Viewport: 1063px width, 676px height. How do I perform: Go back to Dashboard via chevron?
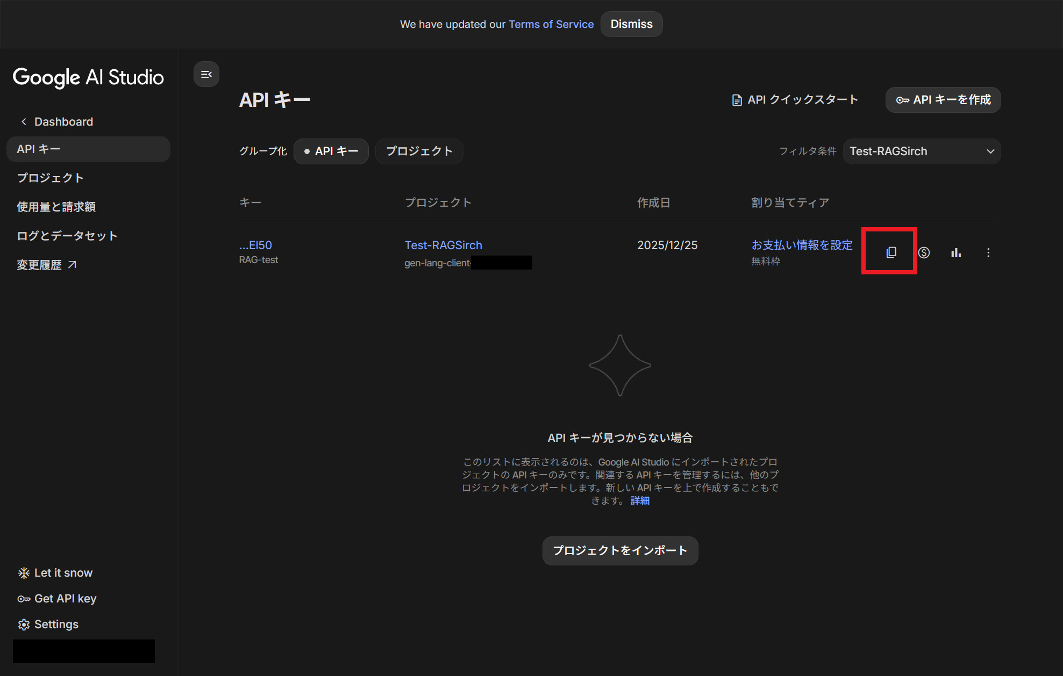pos(56,122)
